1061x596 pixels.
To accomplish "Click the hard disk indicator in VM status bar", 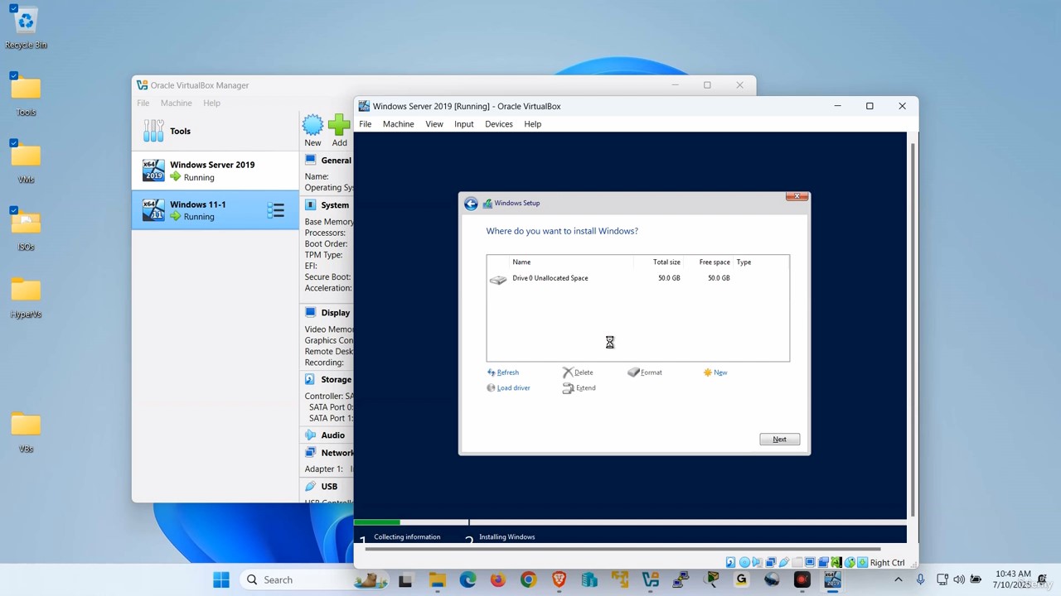I will point(731,562).
